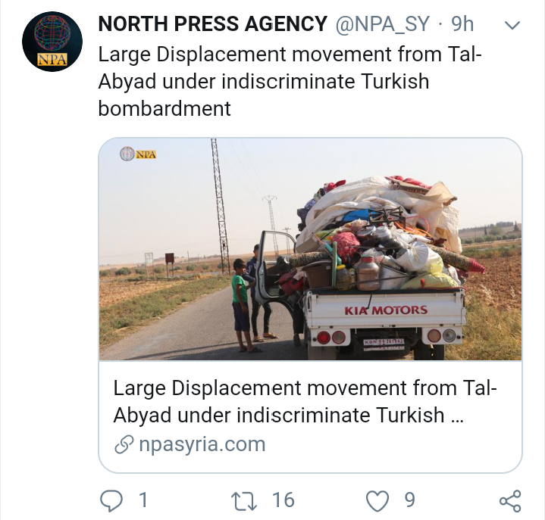This screenshot has height=520, width=545.
Task: Click the retweet count of 16
Action: coord(283,500)
